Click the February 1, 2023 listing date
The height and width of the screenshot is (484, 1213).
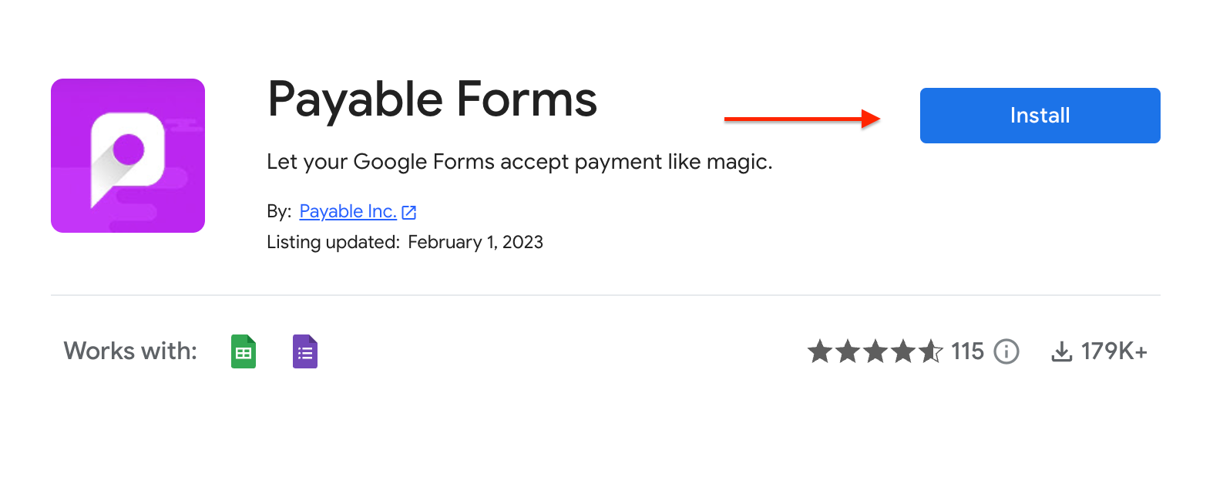pos(475,242)
